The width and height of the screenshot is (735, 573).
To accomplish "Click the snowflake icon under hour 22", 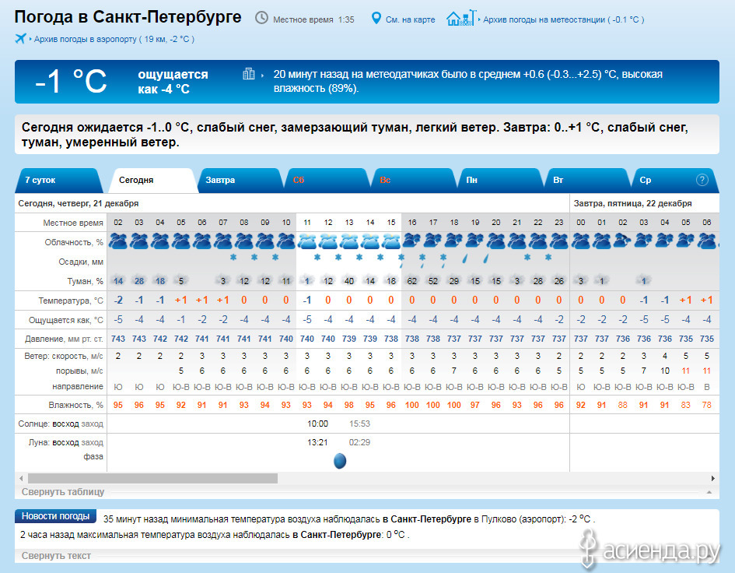I will (527, 257).
